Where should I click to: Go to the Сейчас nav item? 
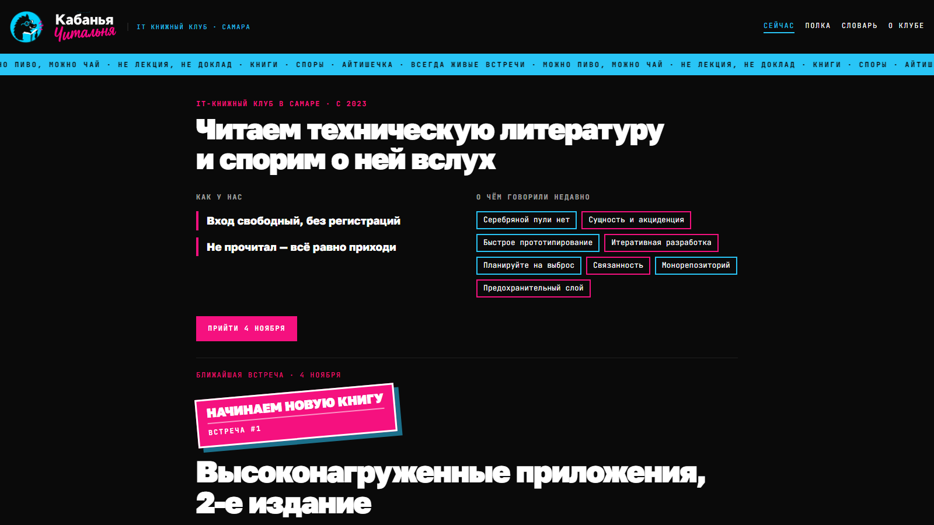pyautogui.click(x=779, y=26)
